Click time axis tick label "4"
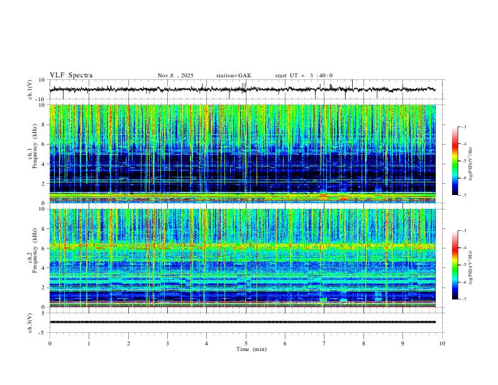498x385 pixels. point(206,343)
